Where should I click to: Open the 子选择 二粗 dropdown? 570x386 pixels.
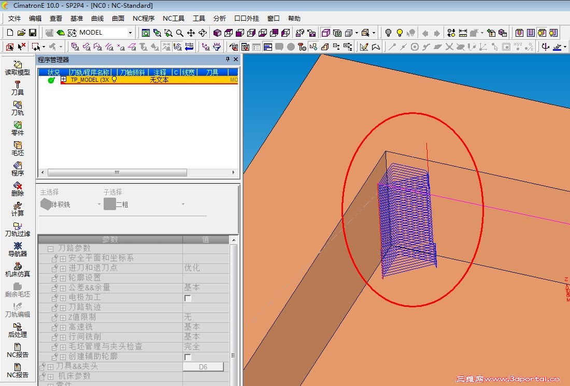click(183, 204)
